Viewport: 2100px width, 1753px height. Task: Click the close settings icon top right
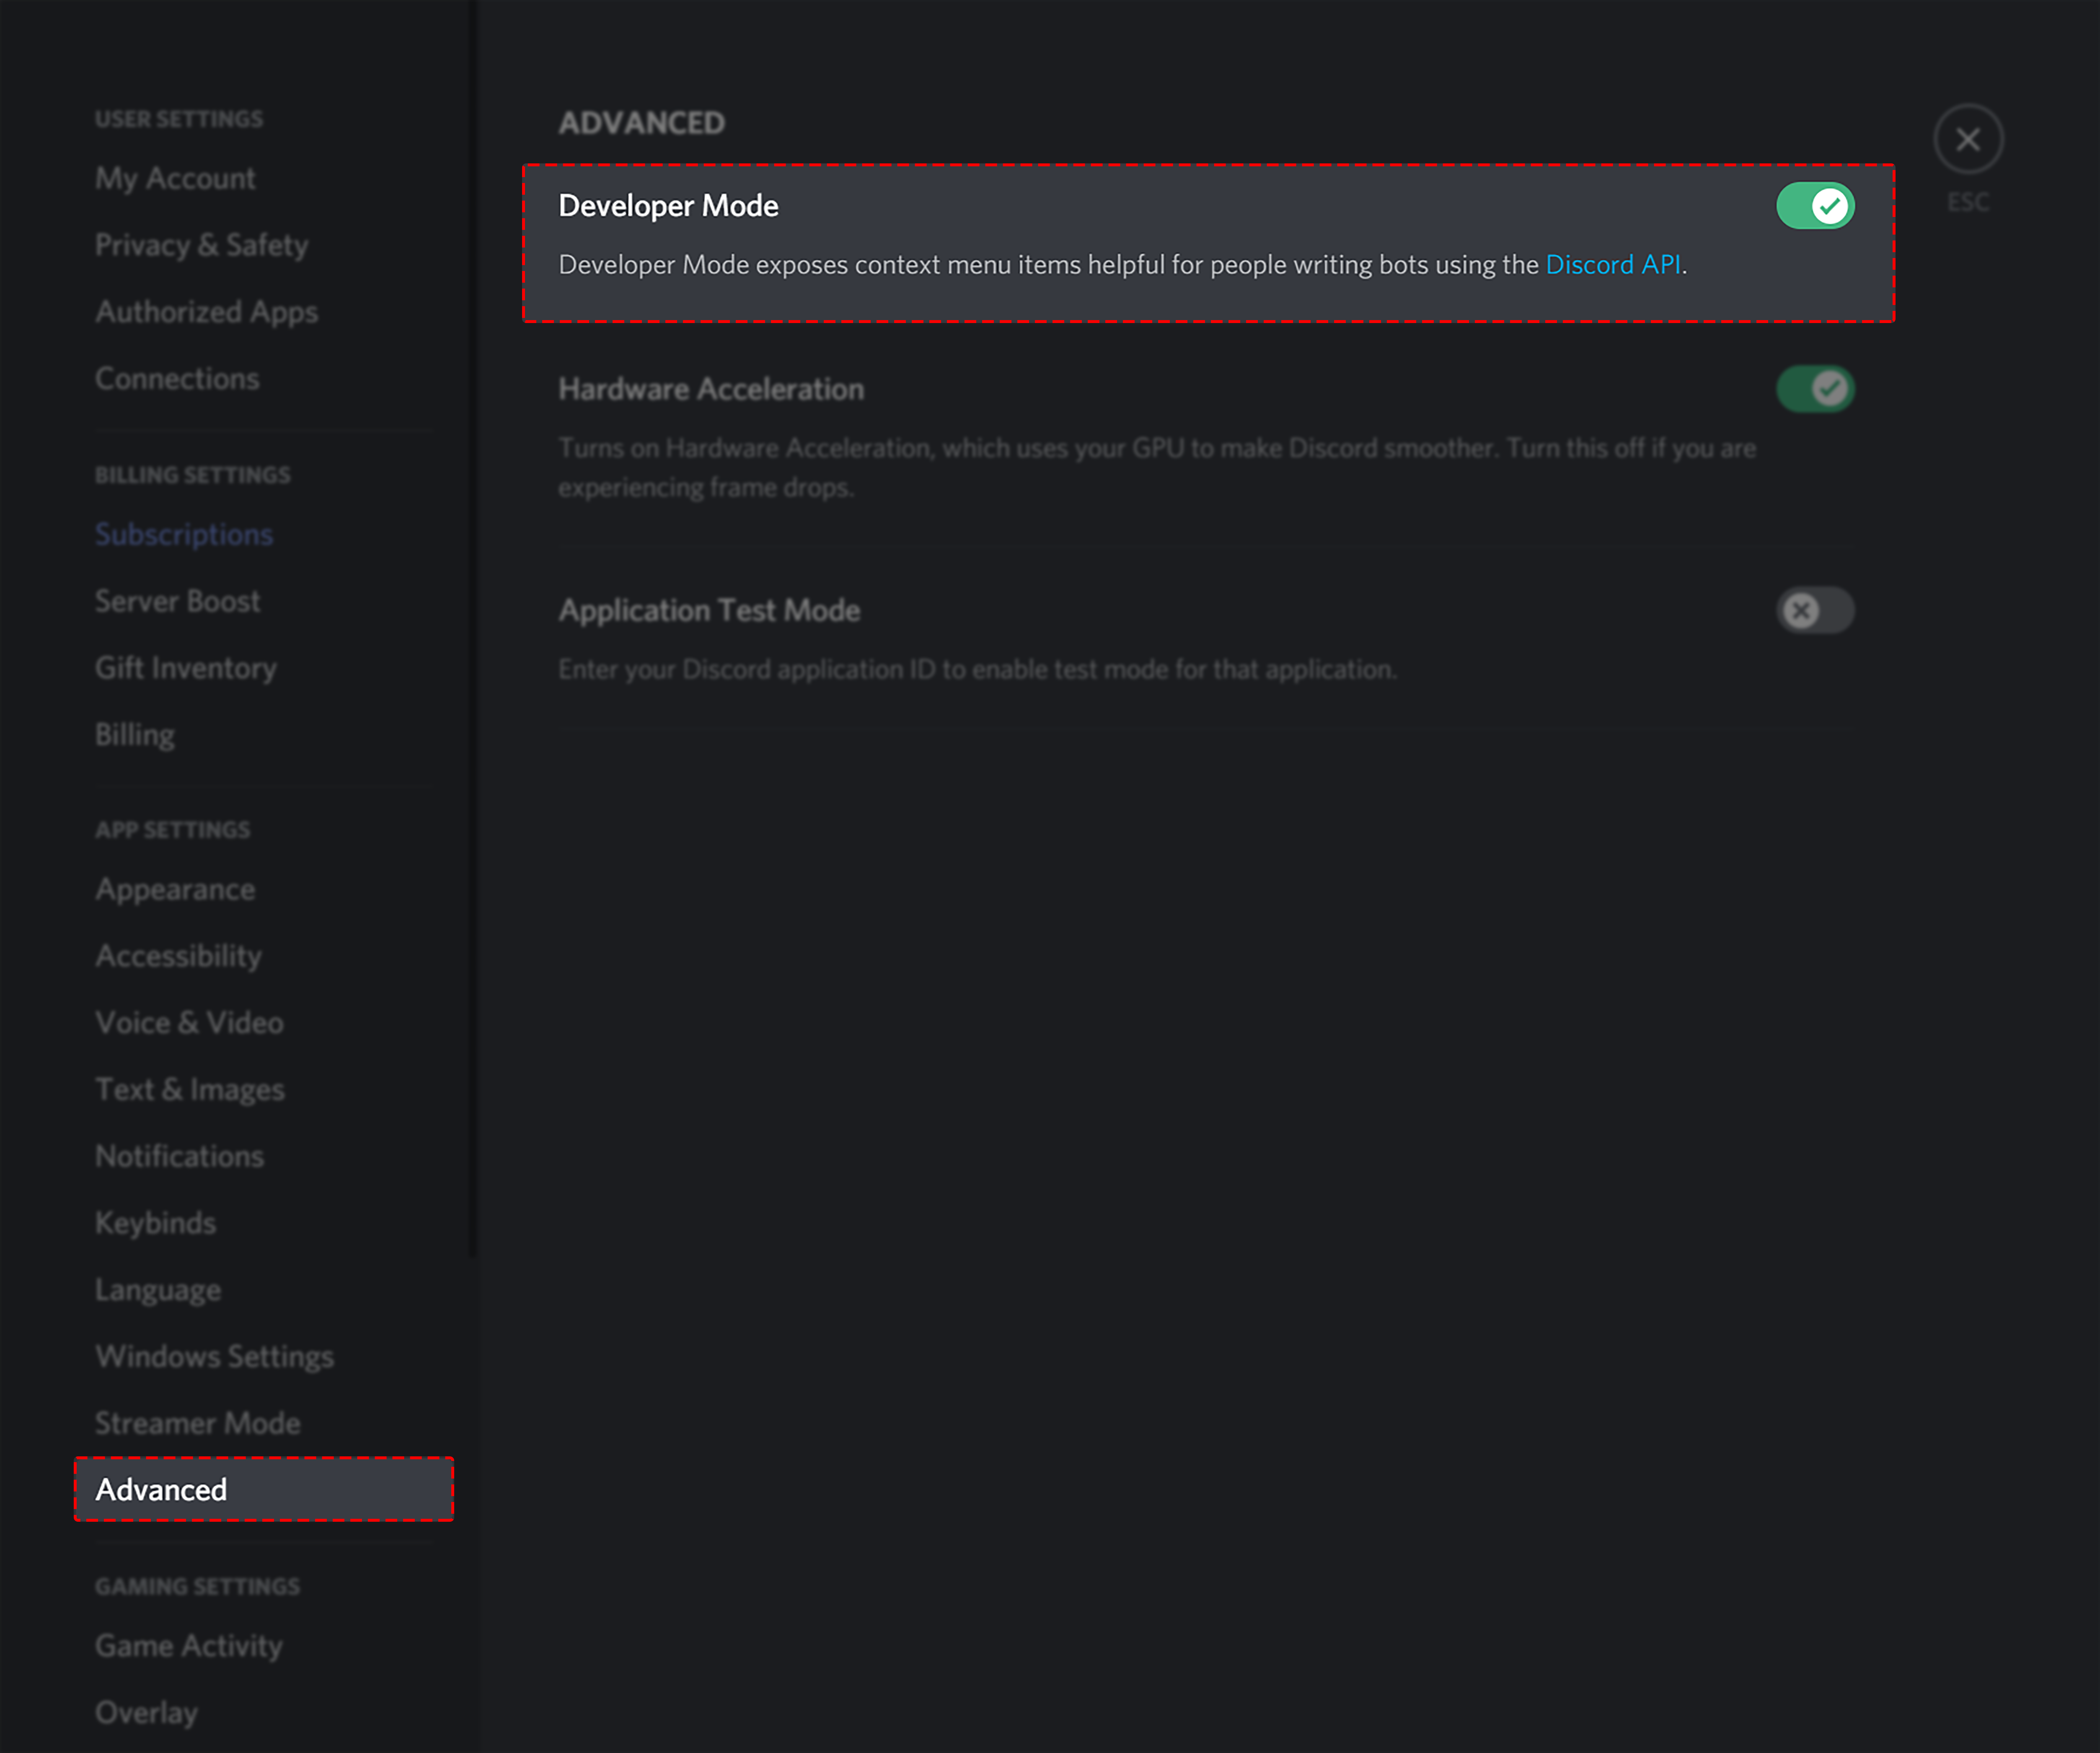[1968, 138]
